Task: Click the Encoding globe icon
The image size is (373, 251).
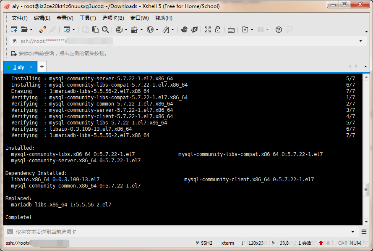Action: pyautogui.click(x=150, y=29)
